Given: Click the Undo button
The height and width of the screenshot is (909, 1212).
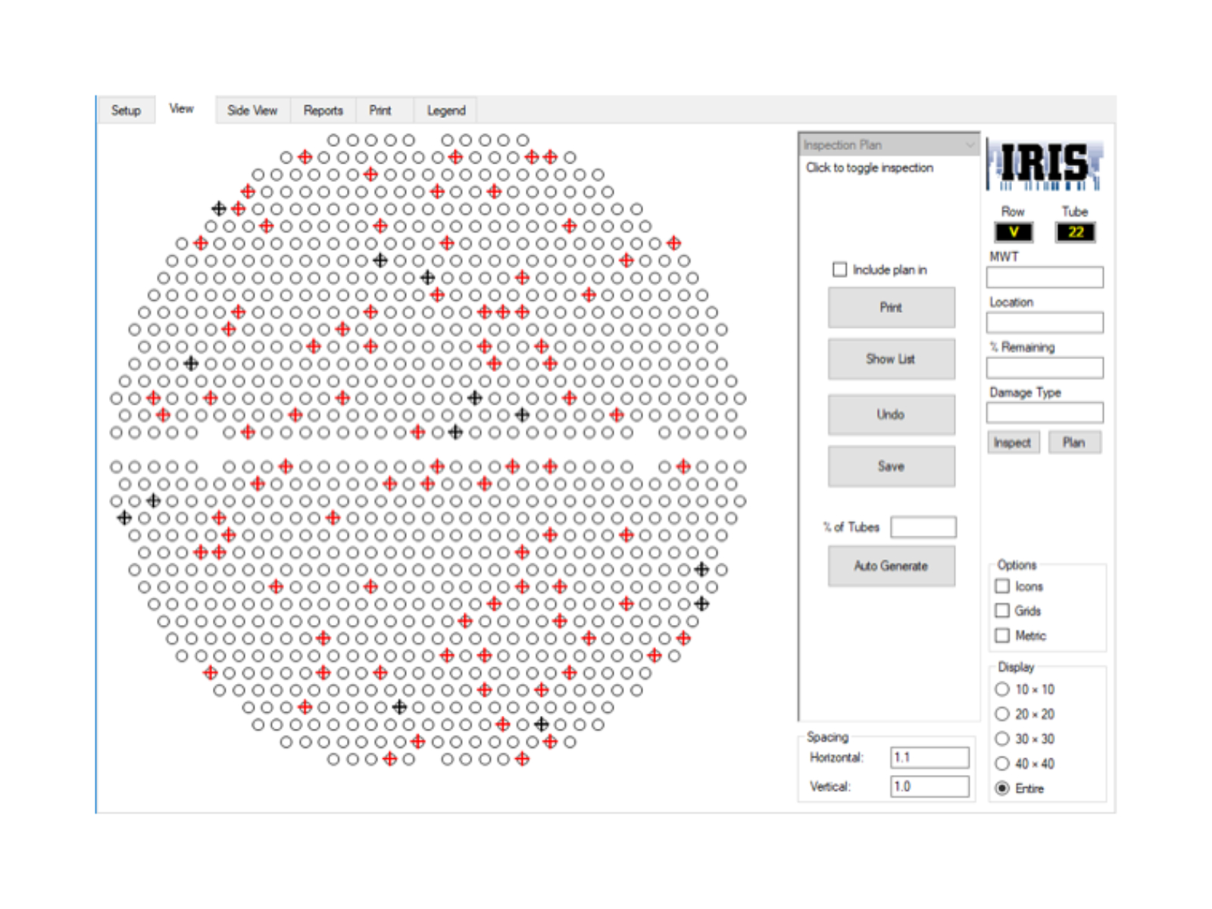Looking at the screenshot, I should click(891, 414).
